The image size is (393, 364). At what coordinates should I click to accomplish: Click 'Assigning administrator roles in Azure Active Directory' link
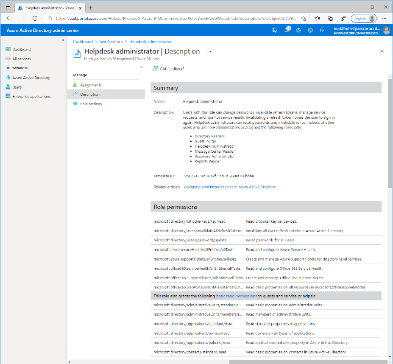pyautogui.click(x=230, y=187)
